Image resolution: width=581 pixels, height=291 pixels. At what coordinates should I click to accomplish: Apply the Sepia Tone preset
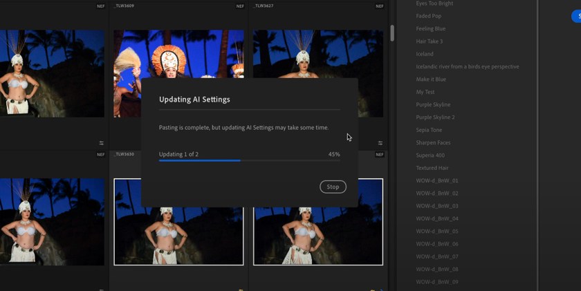pyautogui.click(x=429, y=130)
